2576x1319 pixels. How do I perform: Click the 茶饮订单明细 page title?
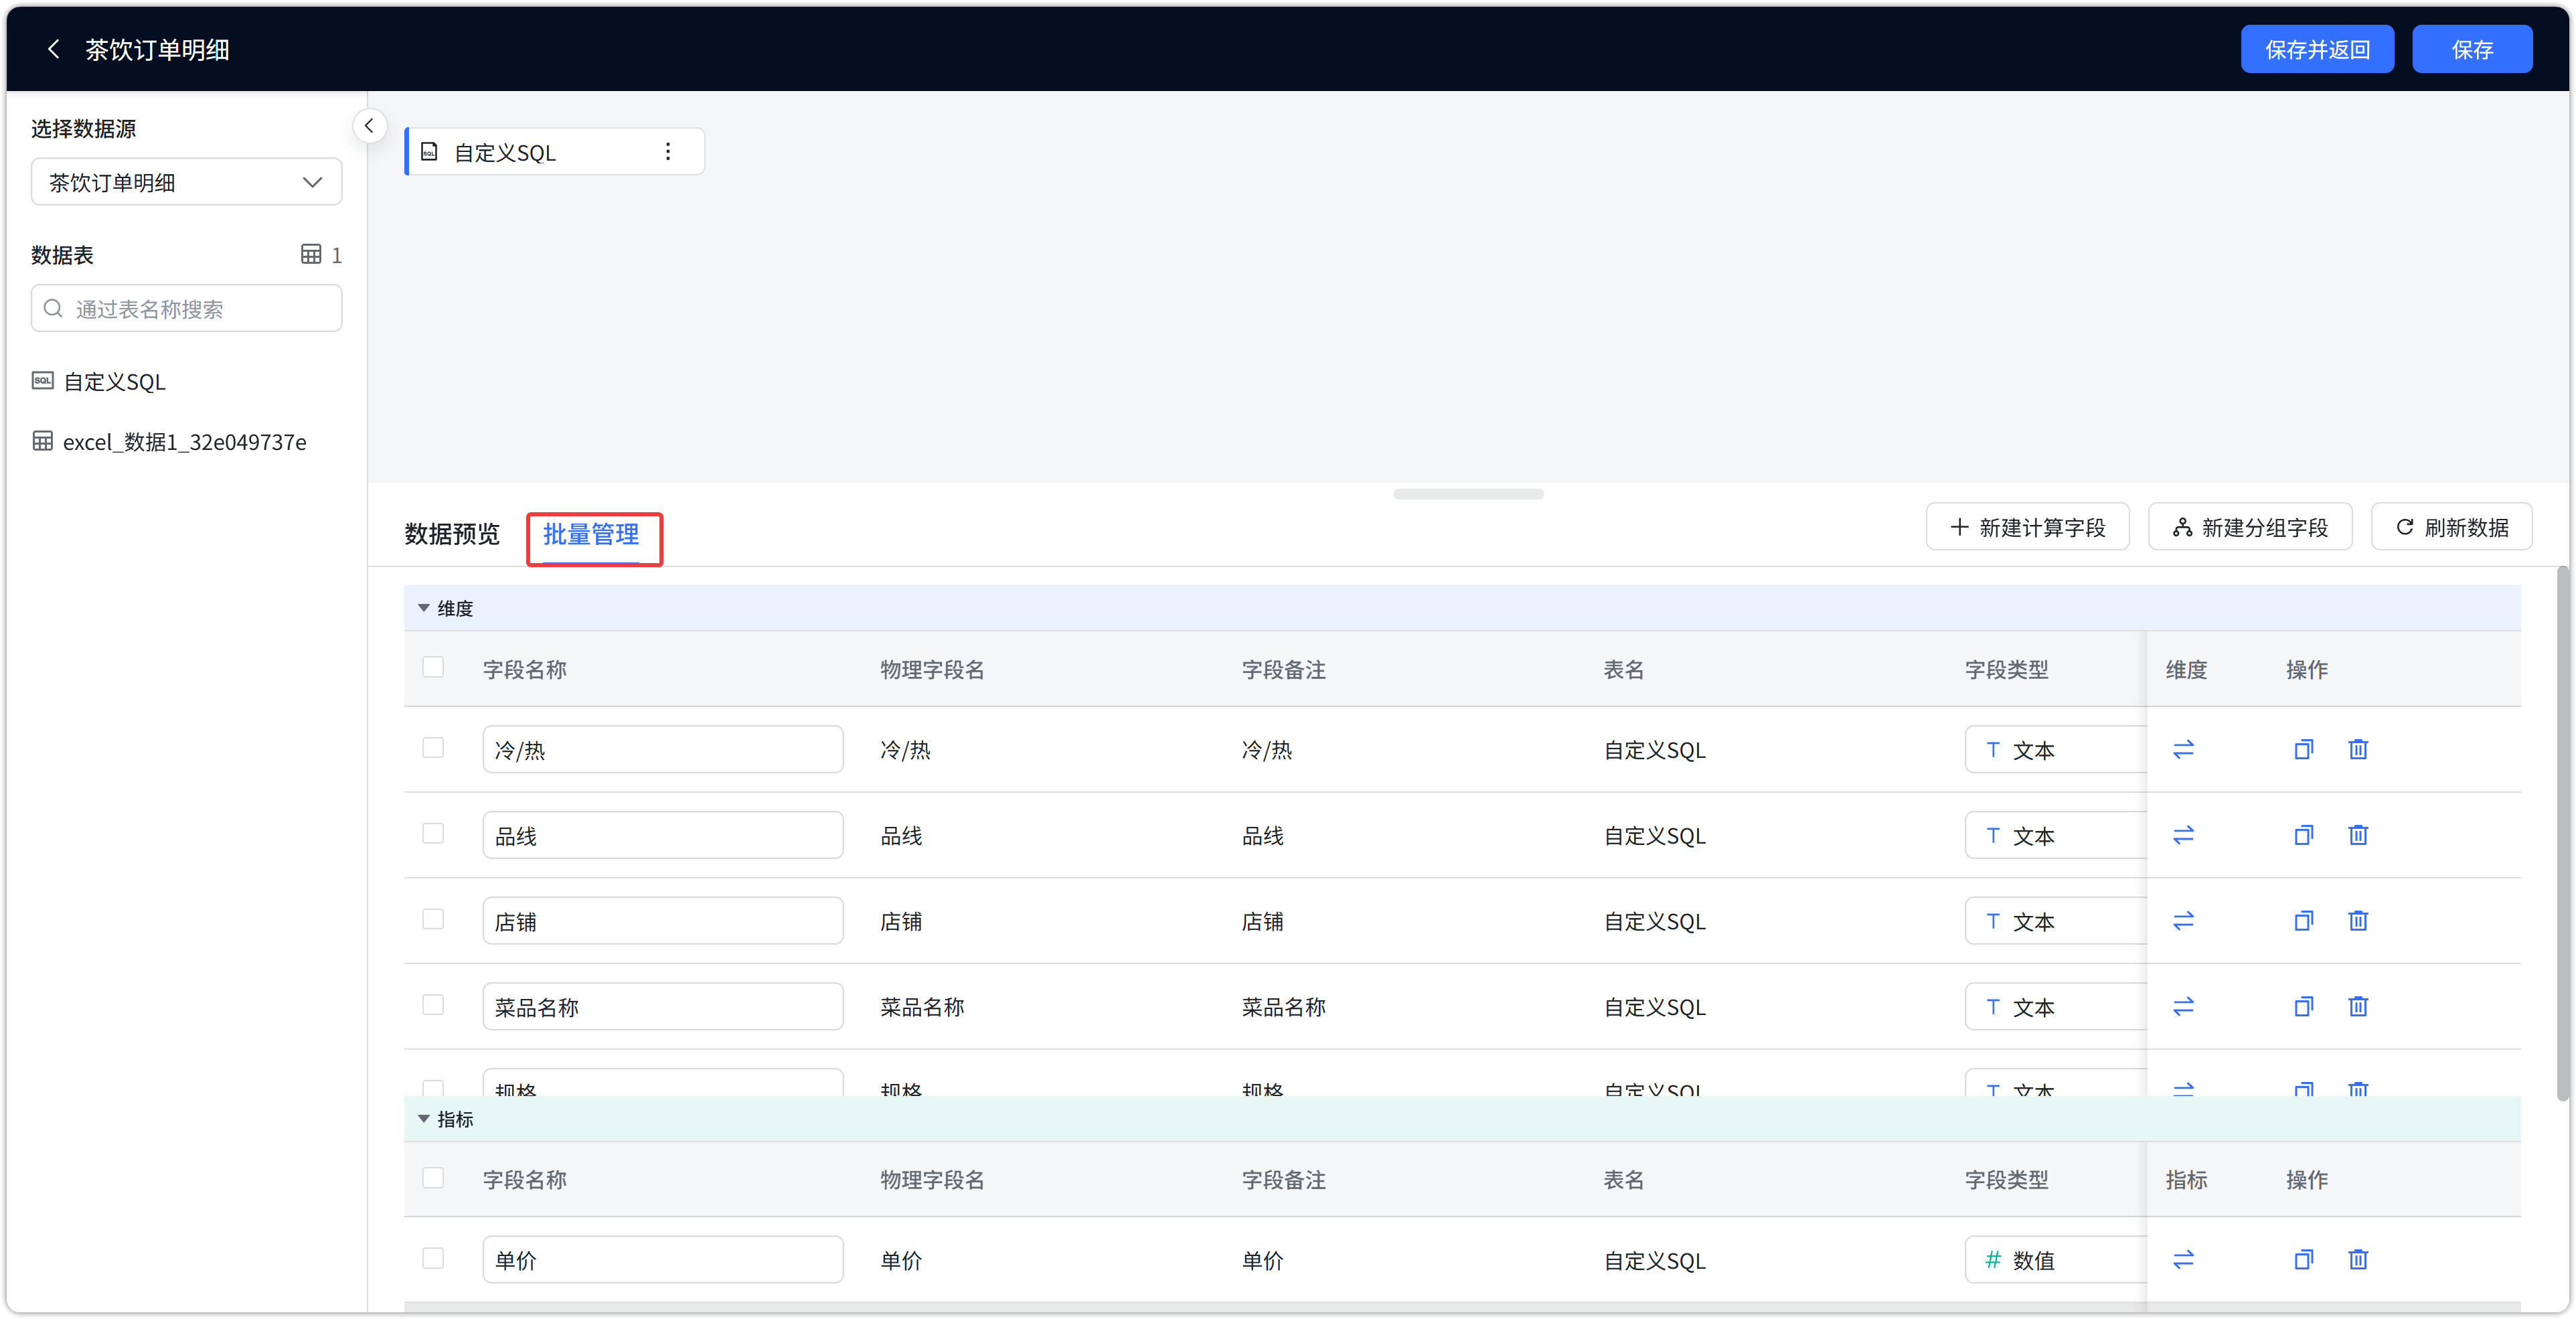pos(157,50)
